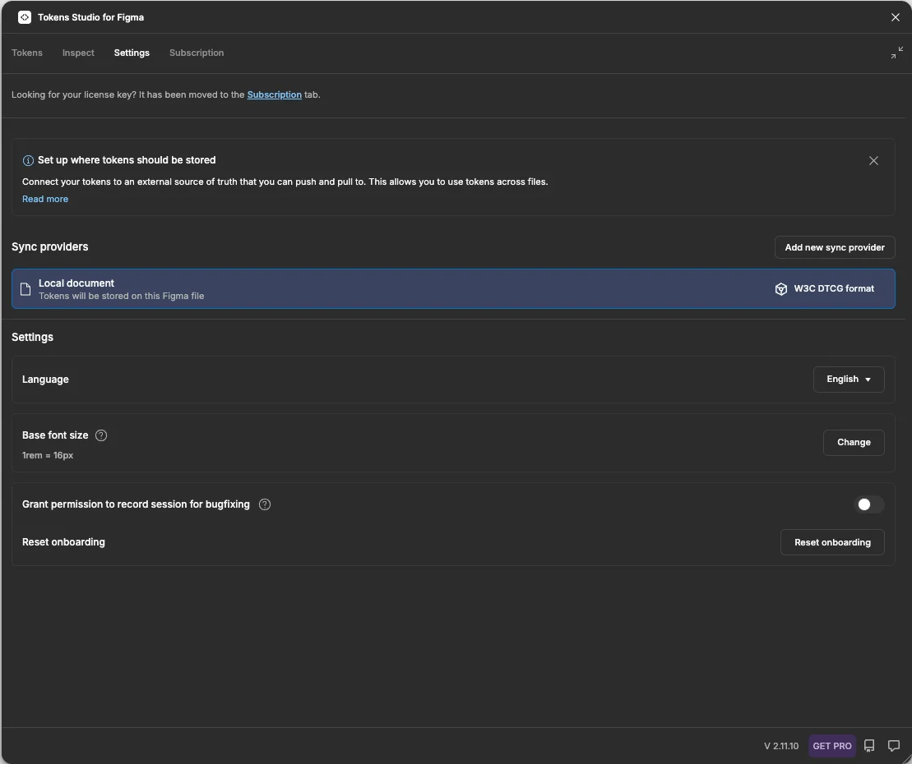912x764 pixels.
Task: Open the English language dropdown
Action: point(849,380)
